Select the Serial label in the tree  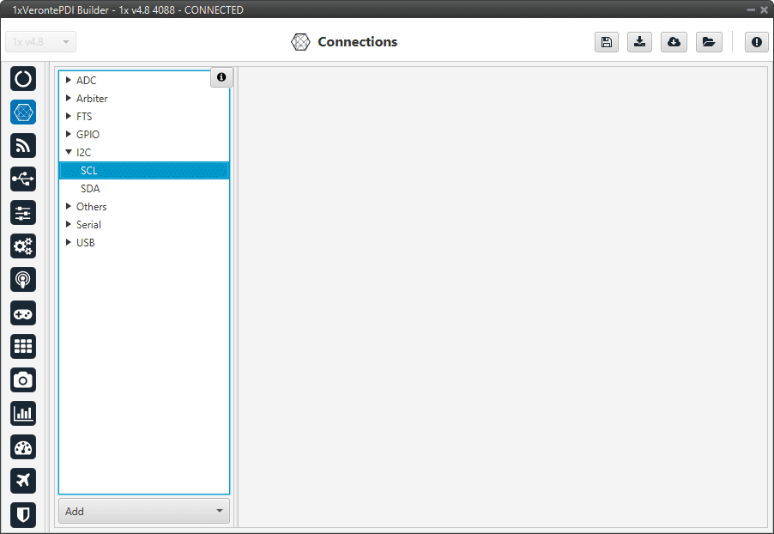coord(89,224)
